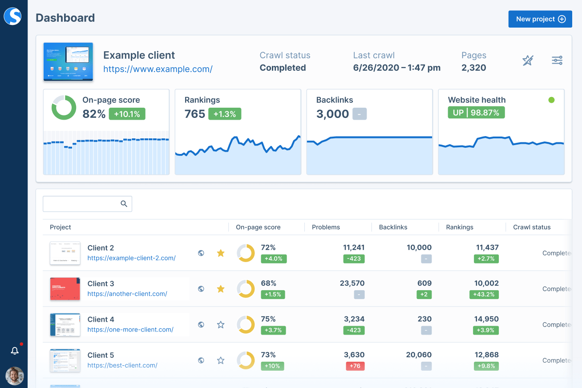Image resolution: width=582 pixels, height=388 pixels.
Task: Click the Sitechecker logo in the sidebar
Action: 13,16
